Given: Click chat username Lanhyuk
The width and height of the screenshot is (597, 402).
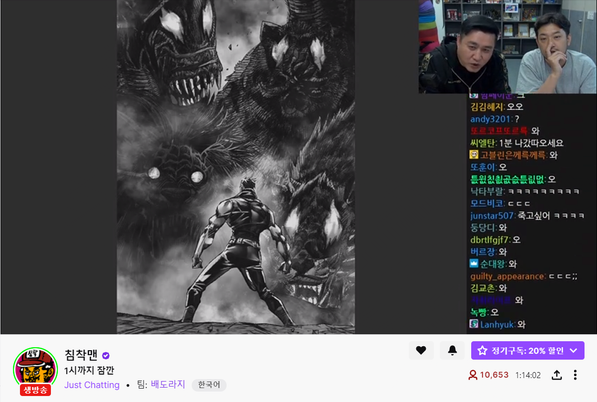Looking at the screenshot, I should pyautogui.click(x=497, y=324).
